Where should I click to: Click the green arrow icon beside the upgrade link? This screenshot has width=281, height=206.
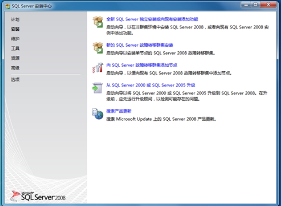coord(97,88)
